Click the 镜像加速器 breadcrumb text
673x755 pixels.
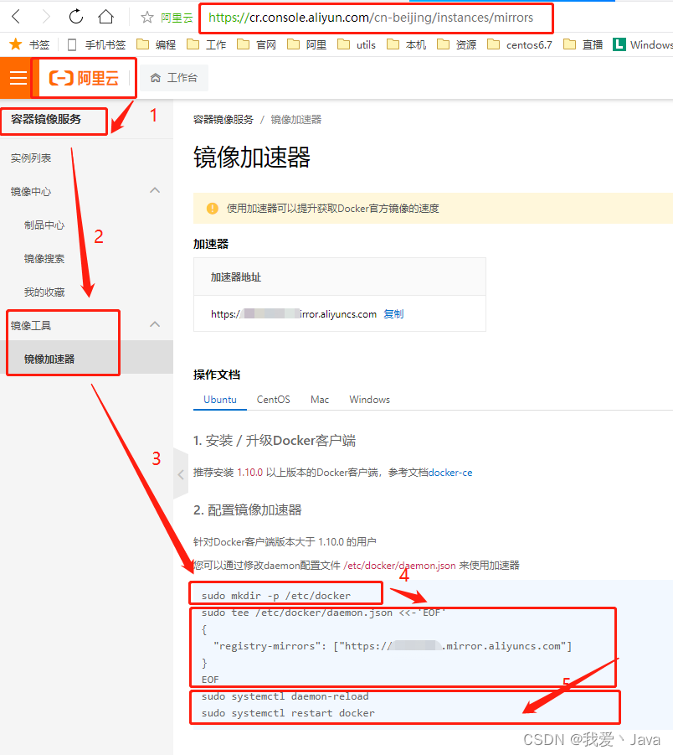[x=295, y=120]
